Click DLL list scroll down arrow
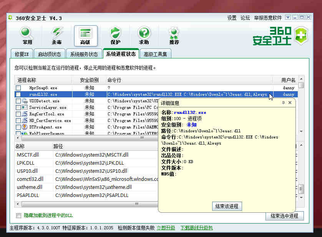322x237 pixels. [301, 197]
